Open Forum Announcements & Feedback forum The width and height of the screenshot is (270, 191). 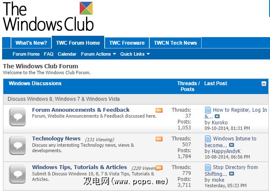pyautogui.click(x=81, y=110)
